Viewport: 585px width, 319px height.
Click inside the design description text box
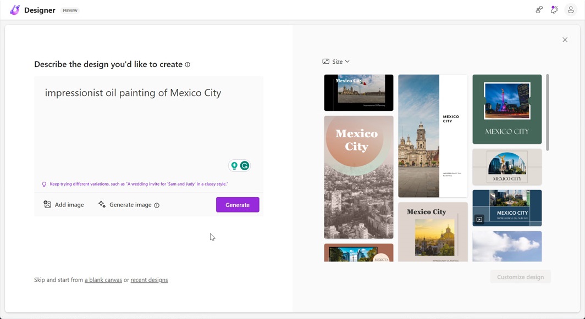[148, 126]
